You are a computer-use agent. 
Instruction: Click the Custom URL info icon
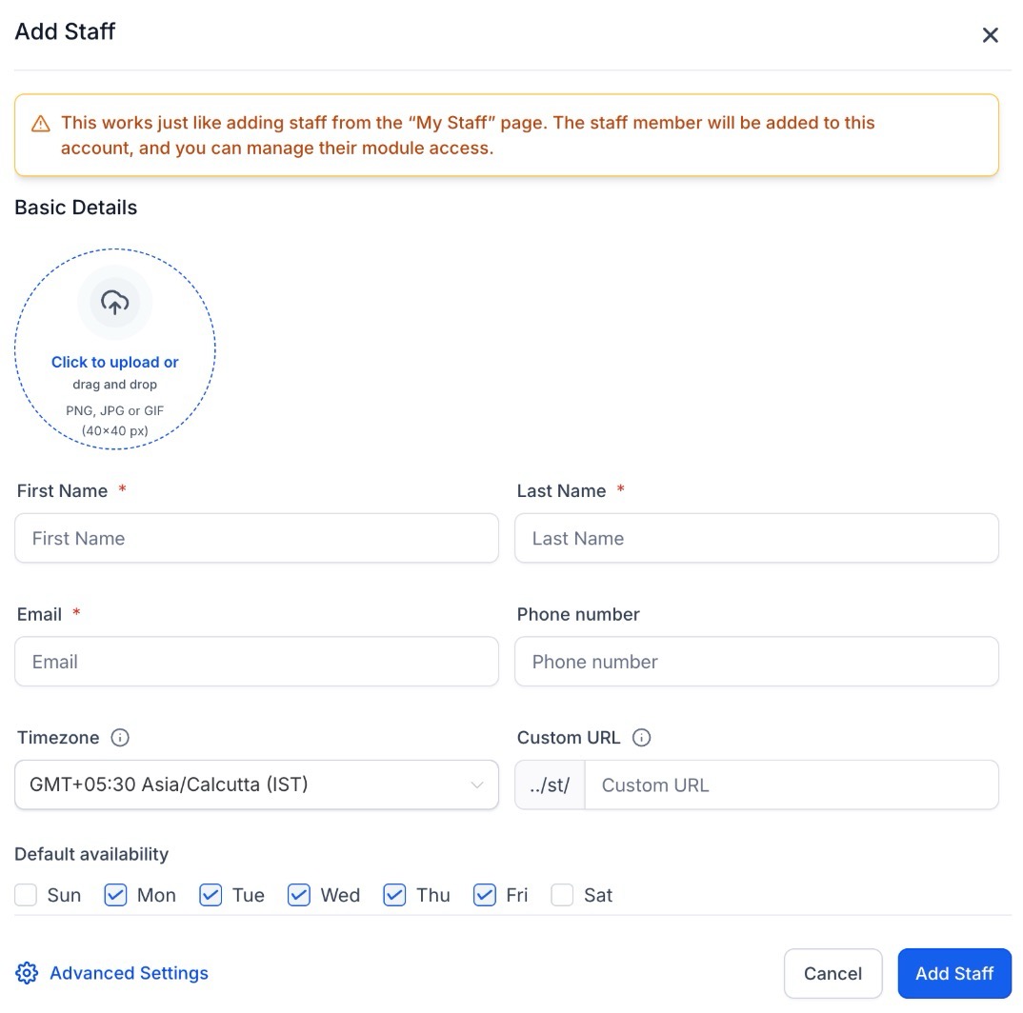coord(642,738)
